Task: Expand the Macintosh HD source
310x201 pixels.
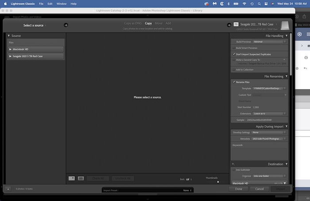Action: coord(11,49)
